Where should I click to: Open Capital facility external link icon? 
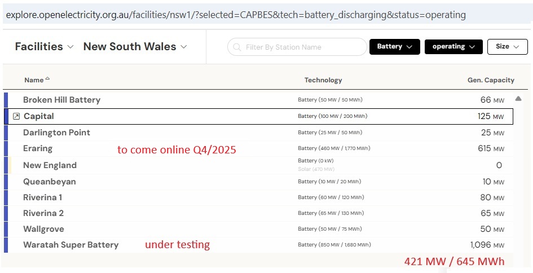click(x=16, y=116)
